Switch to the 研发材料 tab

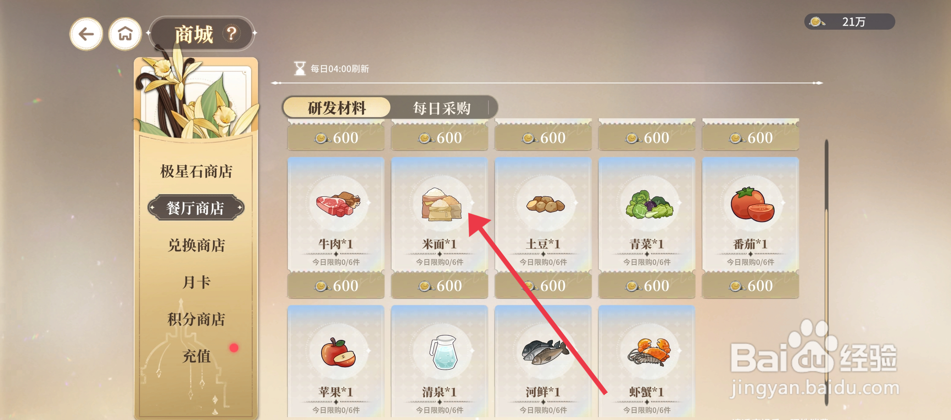pos(337,108)
